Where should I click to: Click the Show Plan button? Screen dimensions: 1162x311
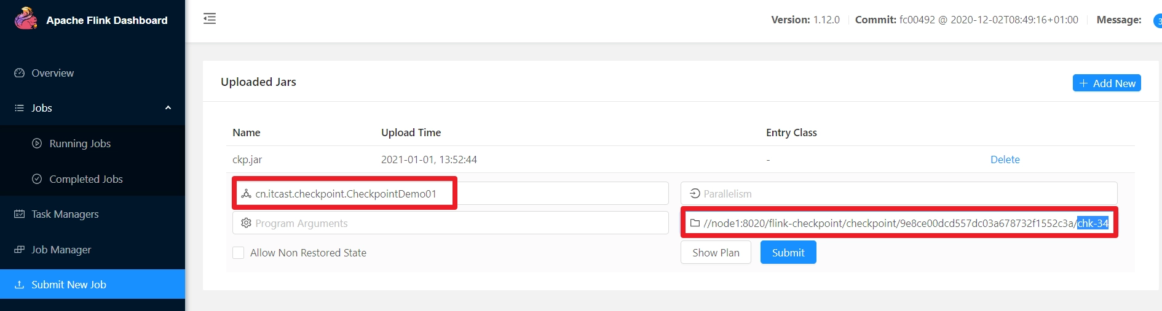pos(716,252)
